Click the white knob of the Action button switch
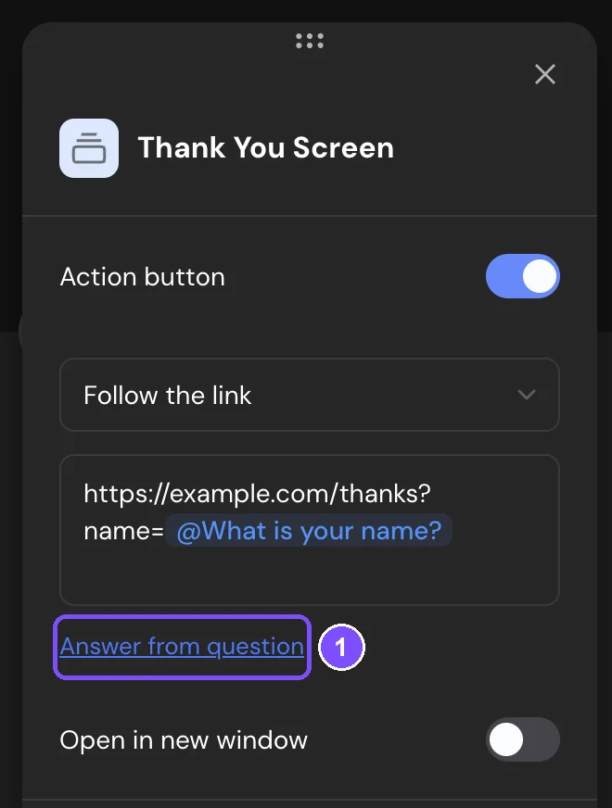The width and height of the screenshot is (612, 808). (x=540, y=276)
